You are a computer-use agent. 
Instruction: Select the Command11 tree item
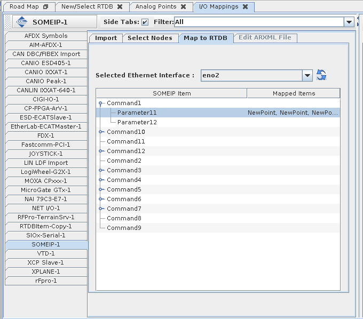[x=125, y=141]
